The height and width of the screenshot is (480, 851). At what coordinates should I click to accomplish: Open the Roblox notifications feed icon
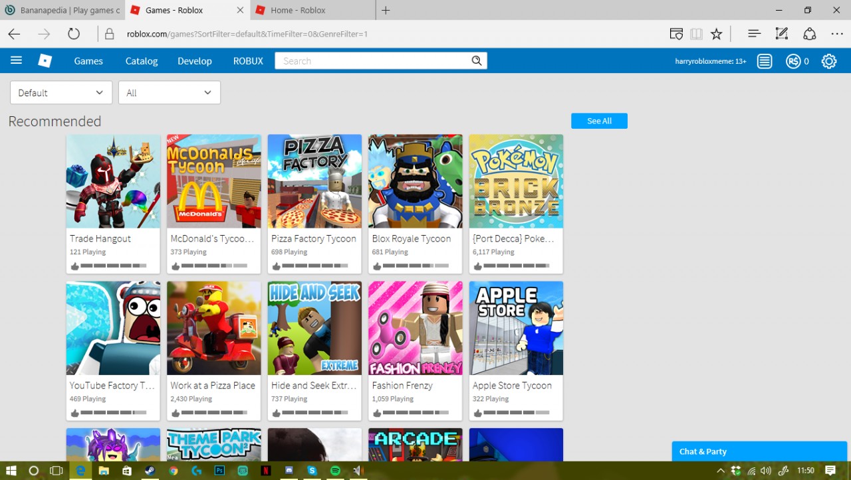(765, 61)
